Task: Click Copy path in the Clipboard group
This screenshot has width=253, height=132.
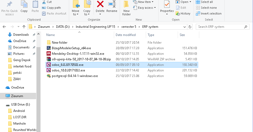Action: (51, 8)
